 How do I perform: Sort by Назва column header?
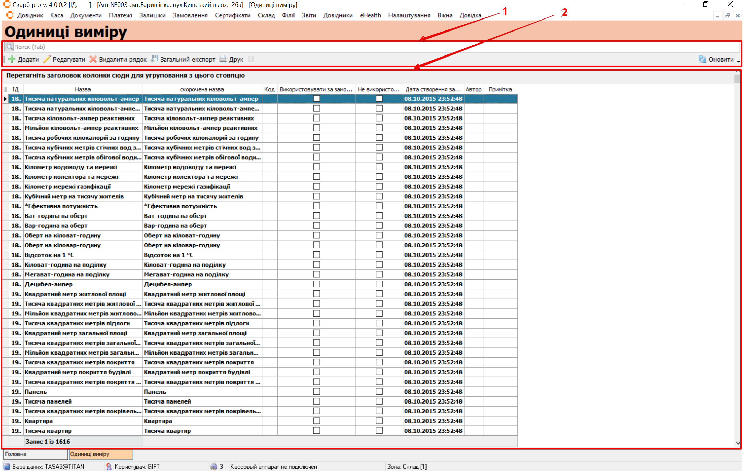point(83,89)
